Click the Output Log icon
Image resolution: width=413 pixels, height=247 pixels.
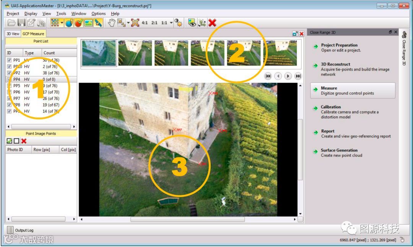click(10, 230)
